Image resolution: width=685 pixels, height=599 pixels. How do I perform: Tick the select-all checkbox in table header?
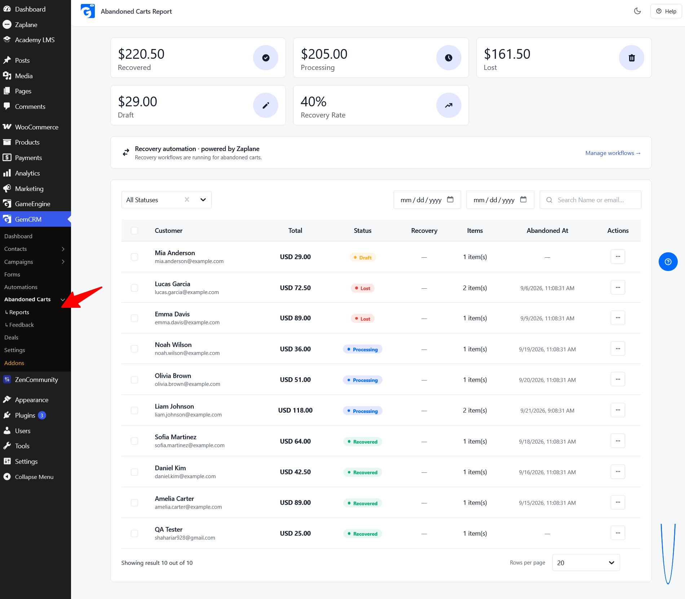pos(134,231)
